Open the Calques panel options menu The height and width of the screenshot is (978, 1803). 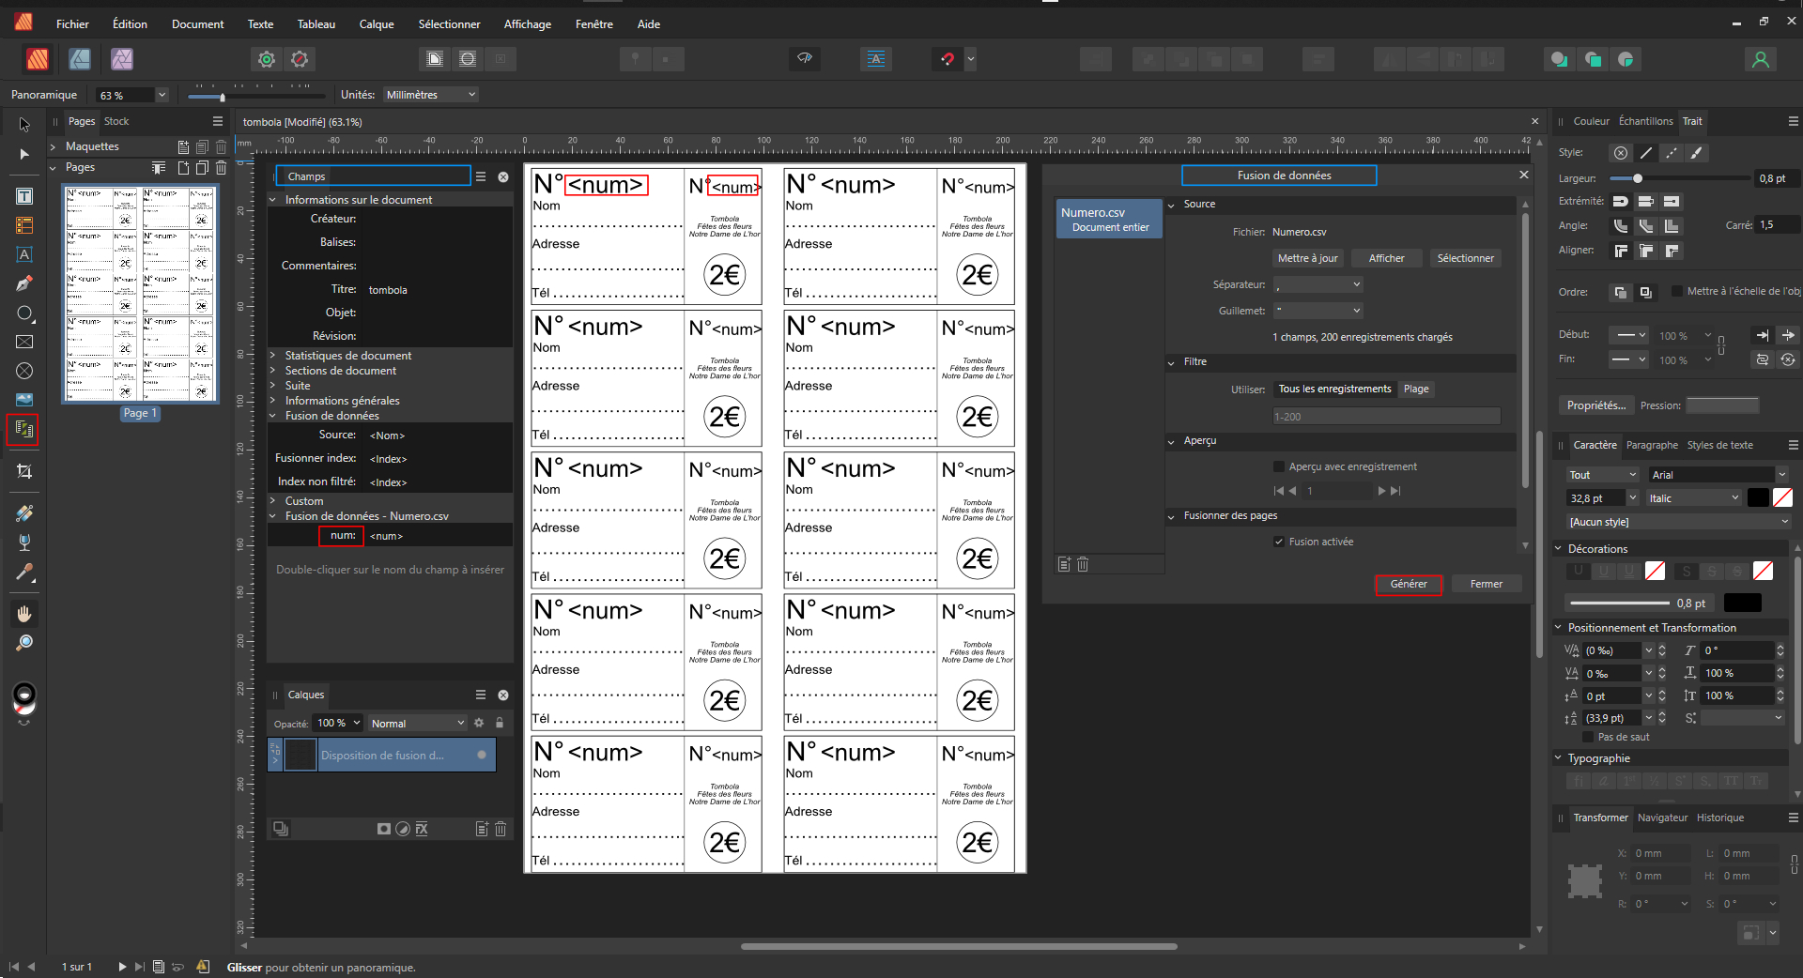[x=481, y=695]
